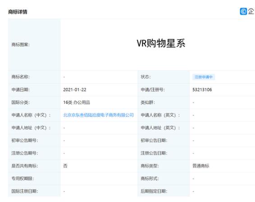Viewport: 255px width, 202px height.
Task: Click the 申请/注册号 label
Action: pyautogui.click(x=153, y=90)
